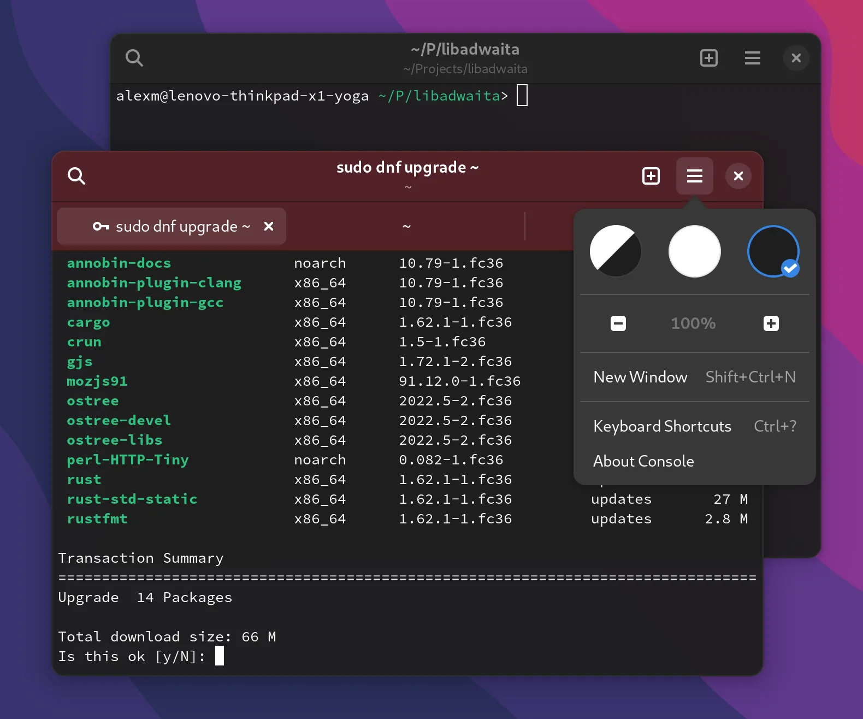Switch to the light theme
Image resolution: width=863 pixels, height=719 pixels.
(x=694, y=251)
